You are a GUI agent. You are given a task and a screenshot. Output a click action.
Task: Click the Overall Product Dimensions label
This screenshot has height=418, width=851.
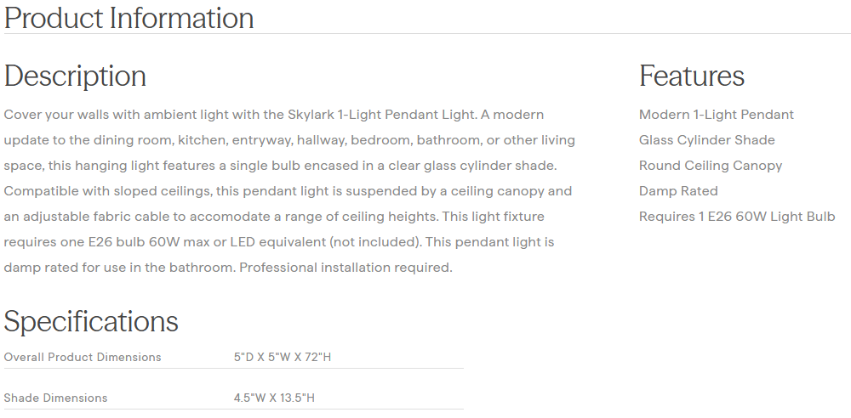(83, 358)
